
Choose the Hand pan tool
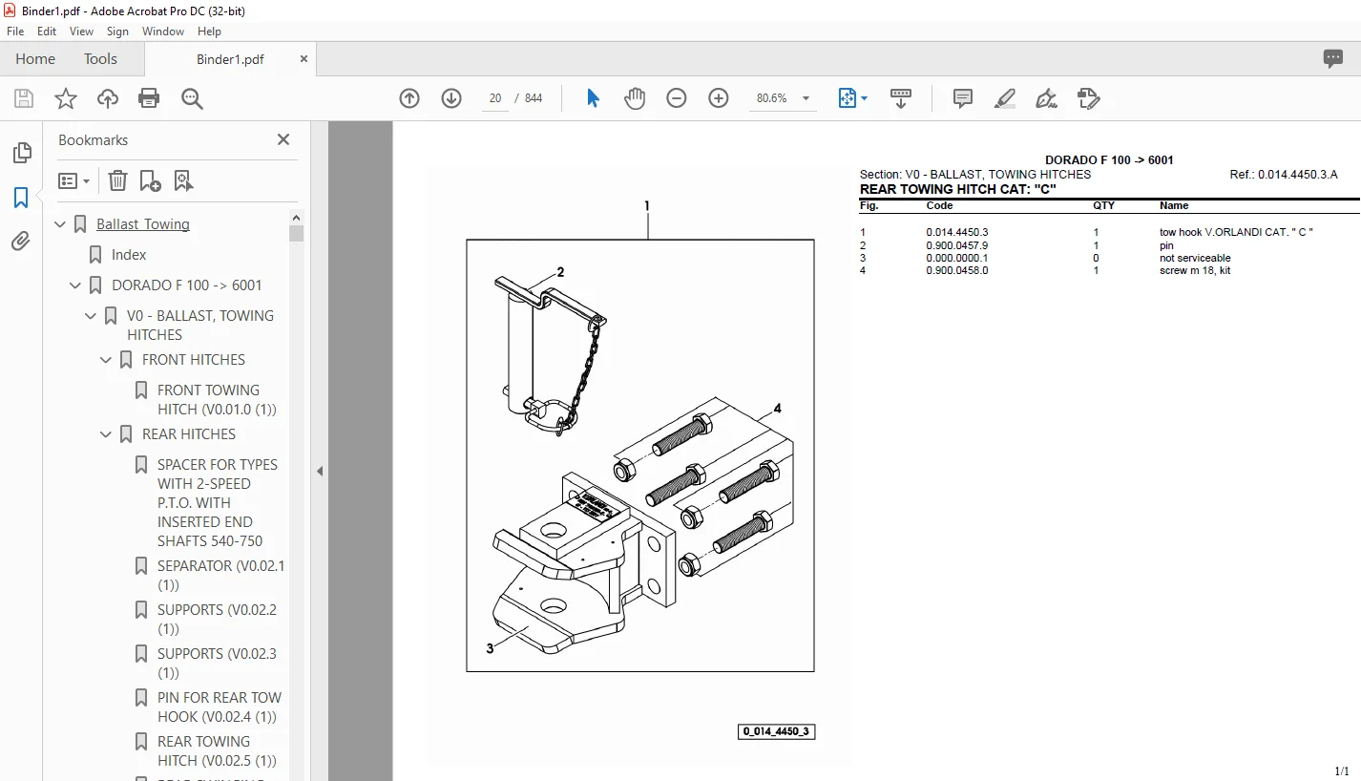tap(635, 98)
